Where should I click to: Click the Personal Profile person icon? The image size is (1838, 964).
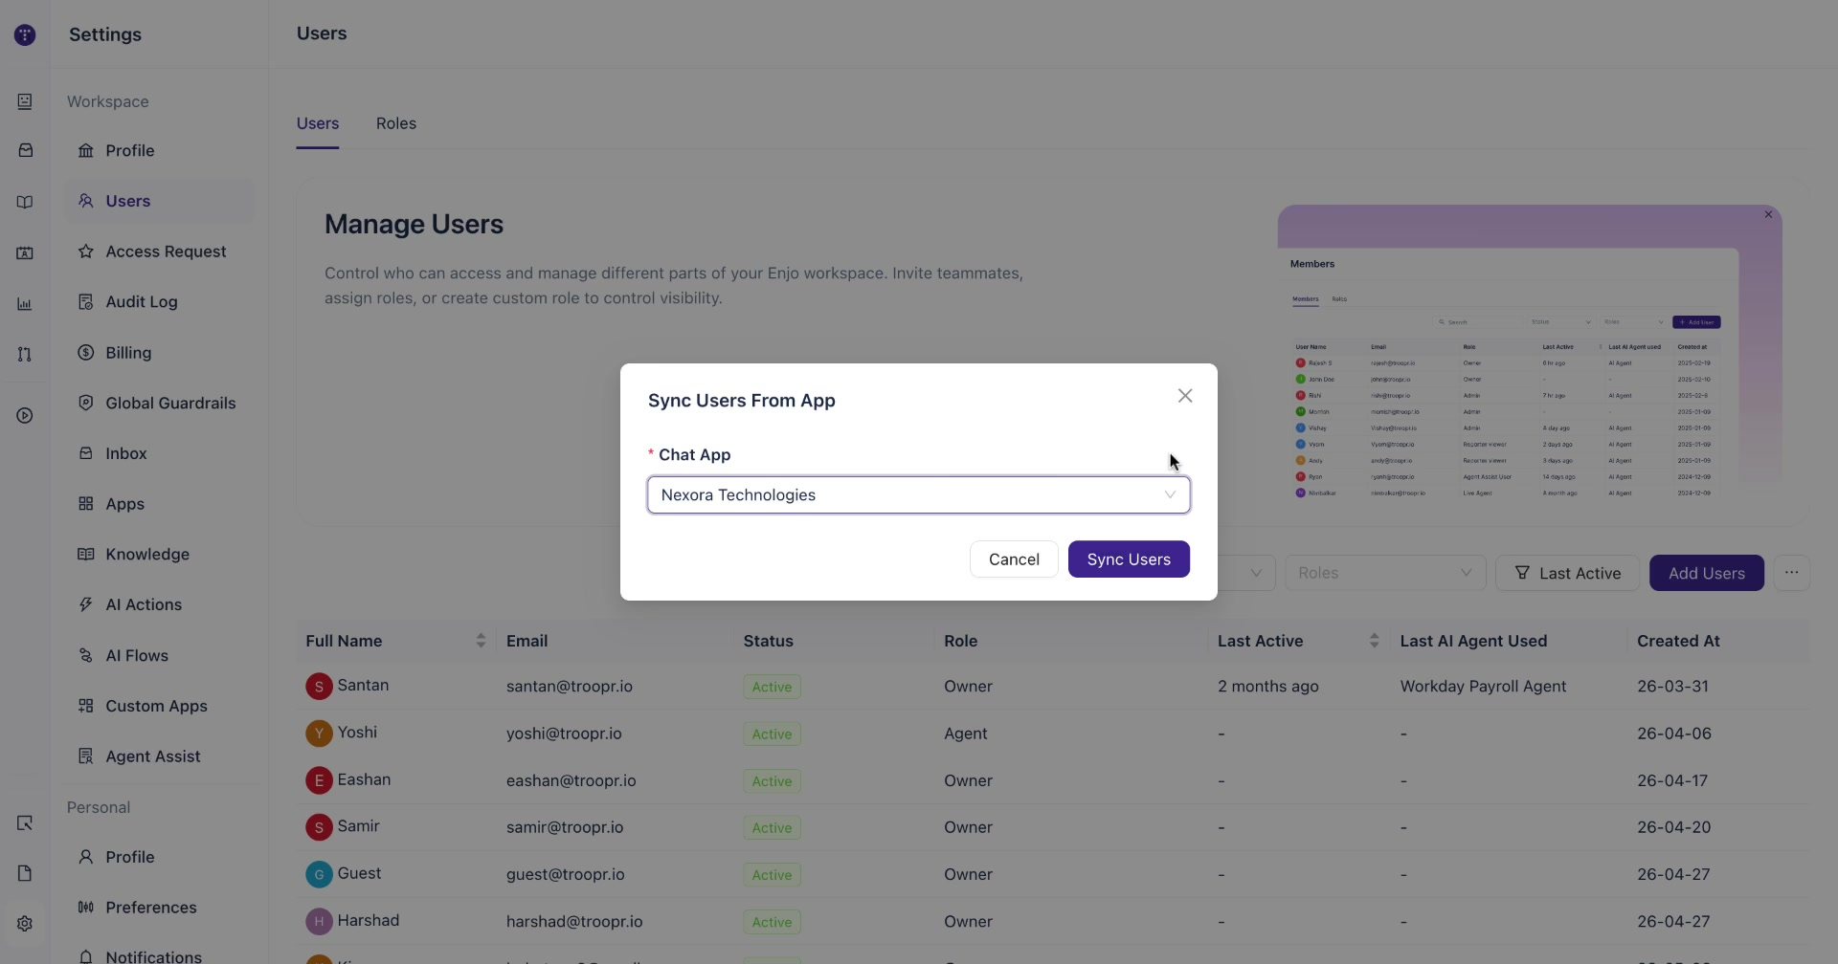click(86, 857)
